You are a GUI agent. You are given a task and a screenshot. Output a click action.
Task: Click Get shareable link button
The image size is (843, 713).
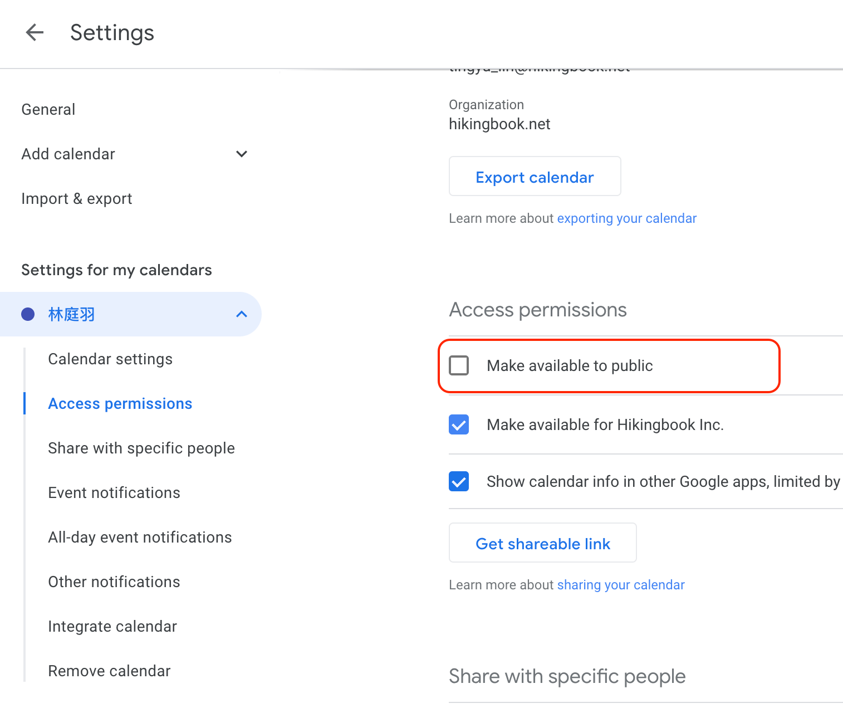pos(542,543)
